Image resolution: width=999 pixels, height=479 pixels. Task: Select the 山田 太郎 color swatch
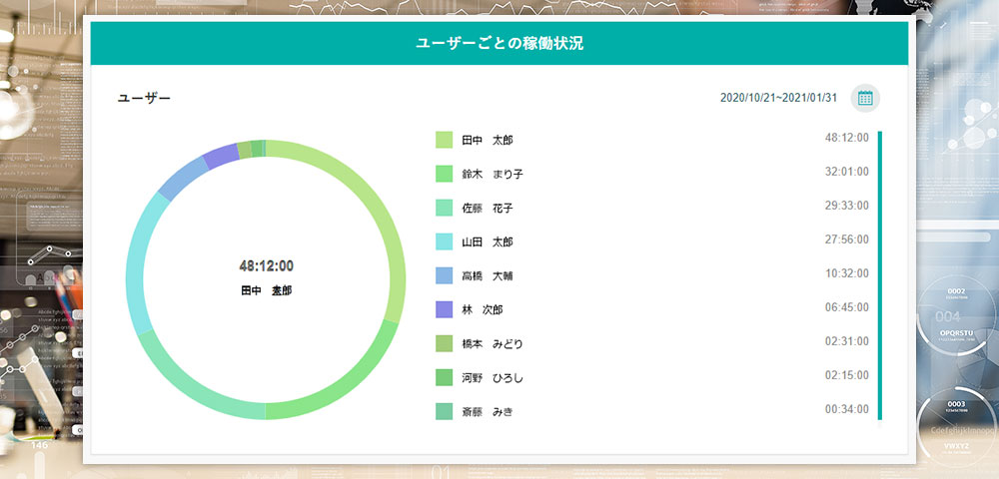coord(445,241)
